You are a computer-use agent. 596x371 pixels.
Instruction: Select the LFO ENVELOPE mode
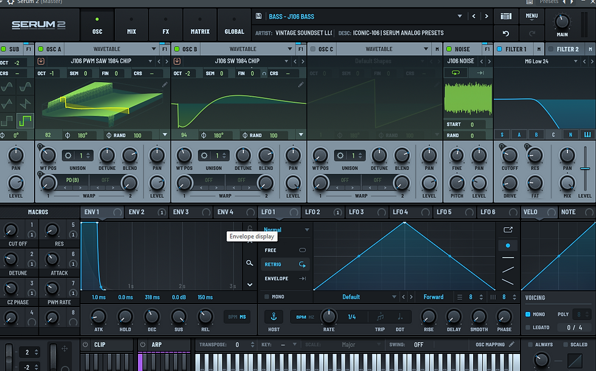pos(285,279)
